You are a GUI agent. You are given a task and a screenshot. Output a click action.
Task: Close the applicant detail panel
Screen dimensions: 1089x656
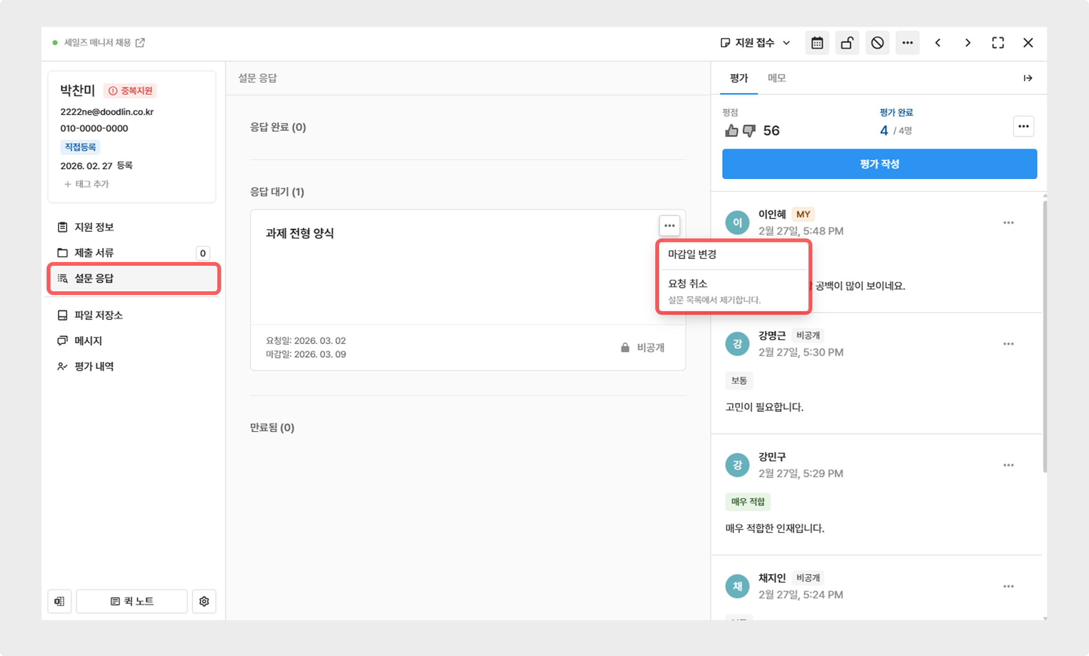1028,43
